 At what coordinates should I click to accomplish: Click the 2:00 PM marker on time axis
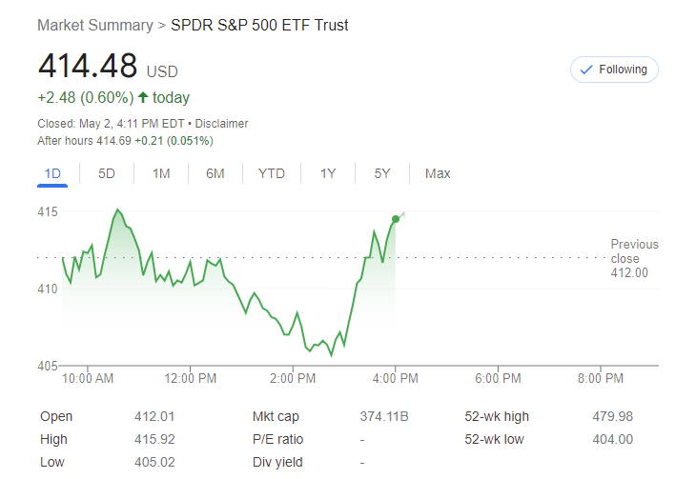click(x=293, y=379)
